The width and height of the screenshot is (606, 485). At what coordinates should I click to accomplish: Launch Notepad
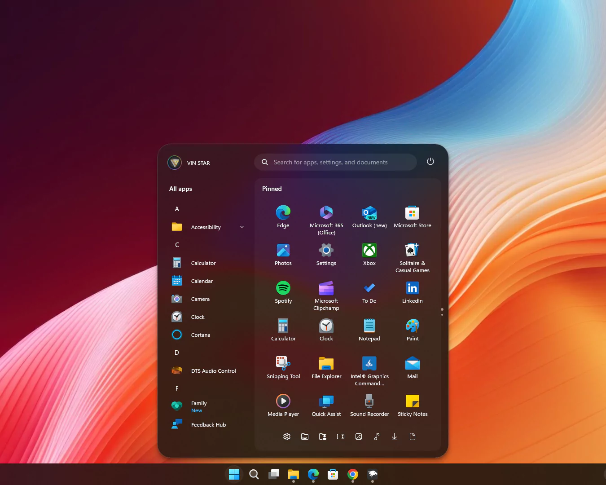click(369, 330)
